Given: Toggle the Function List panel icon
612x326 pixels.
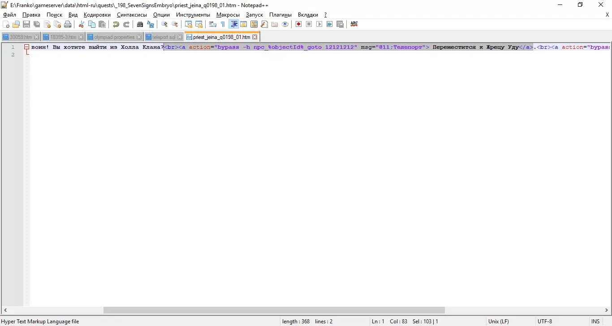Looking at the screenshot, I should pos(264,24).
